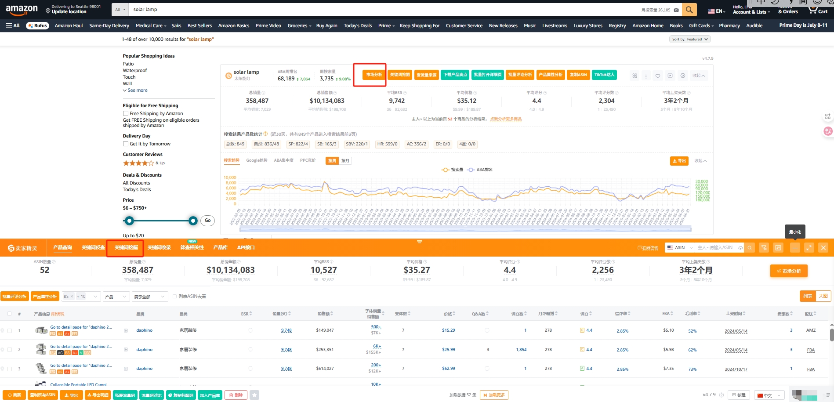Open the 关键词收录 tab

tap(159, 248)
